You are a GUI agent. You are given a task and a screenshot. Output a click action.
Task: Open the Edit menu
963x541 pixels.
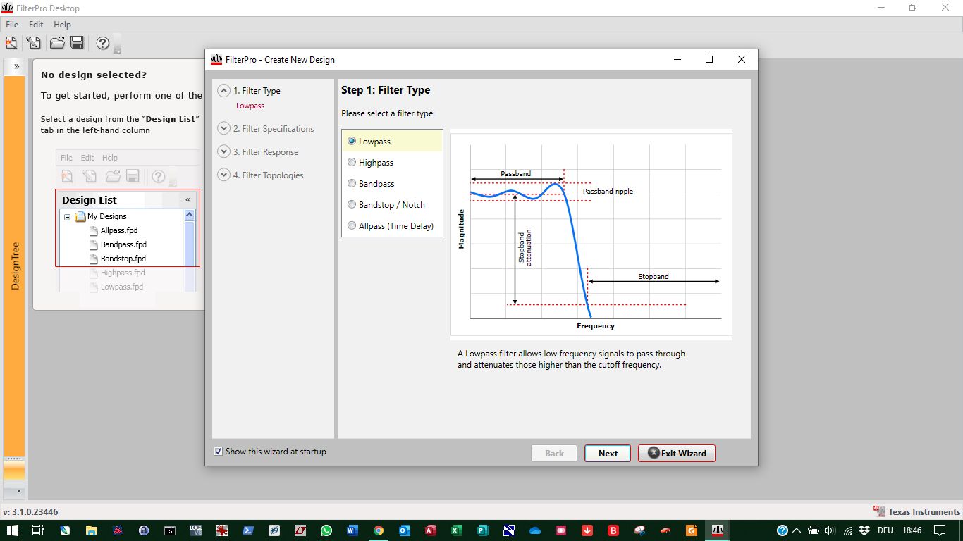tap(36, 24)
